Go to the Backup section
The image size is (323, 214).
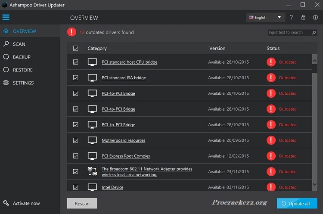pos(22,57)
